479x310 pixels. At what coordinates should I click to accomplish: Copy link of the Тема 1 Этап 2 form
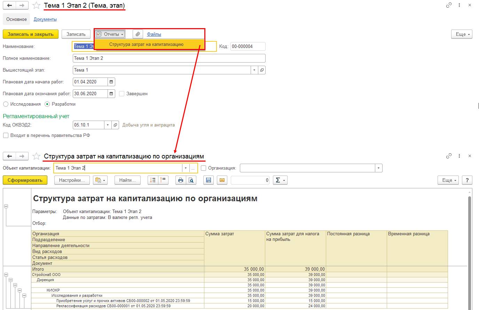click(x=449, y=5)
